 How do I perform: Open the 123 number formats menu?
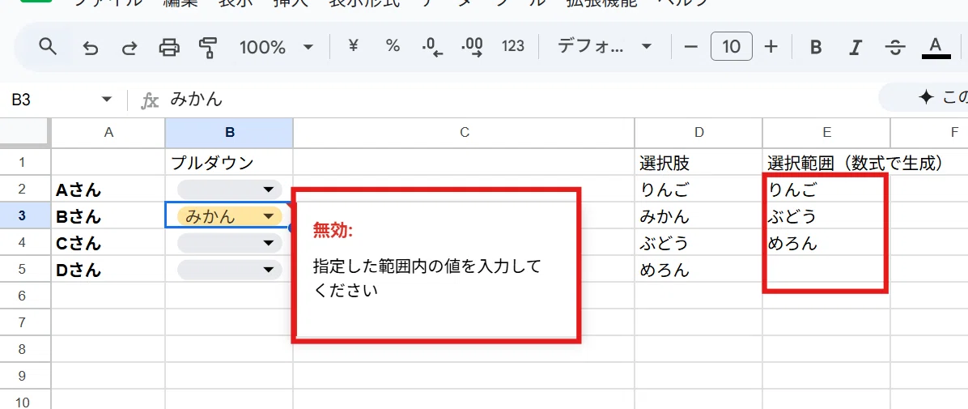tap(513, 46)
